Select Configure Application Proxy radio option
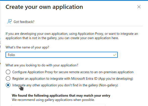 (x=8, y=72)
